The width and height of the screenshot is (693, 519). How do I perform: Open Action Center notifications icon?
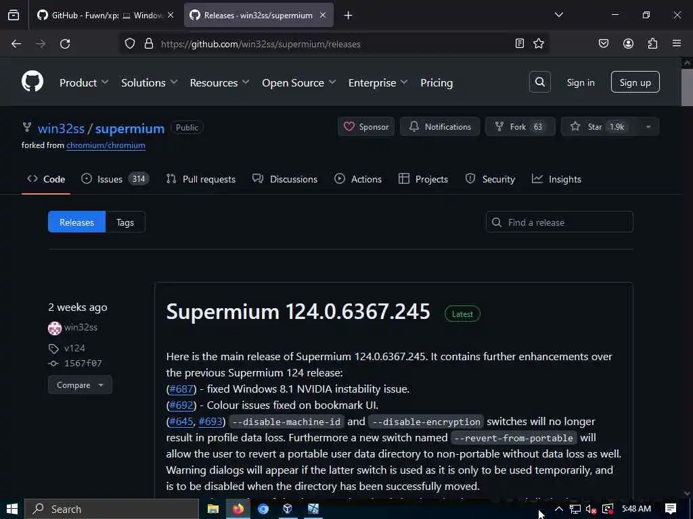pos(671,509)
